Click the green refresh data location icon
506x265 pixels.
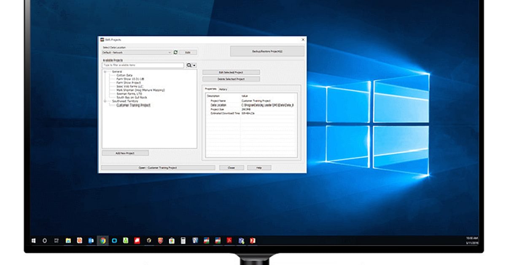click(x=175, y=53)
